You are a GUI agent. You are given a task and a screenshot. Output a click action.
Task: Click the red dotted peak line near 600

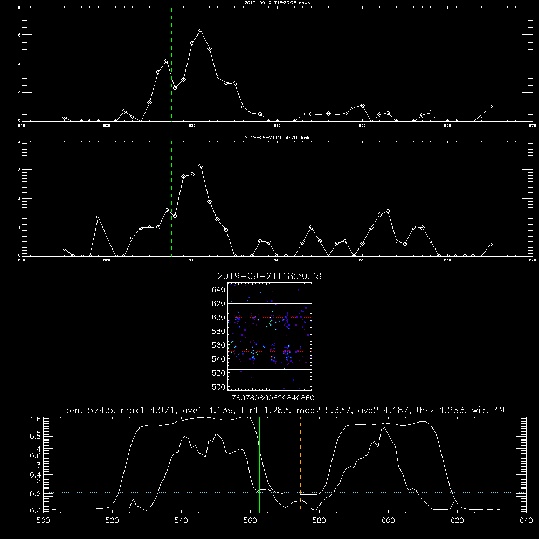pyautogui.click(x=385, y=464)
